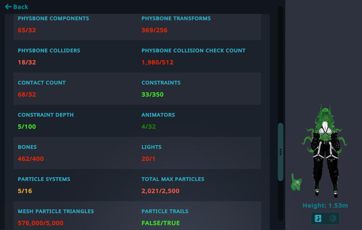Click the Mesh Particle Triangles value
362x230 pixels.
tap(41, 223)
